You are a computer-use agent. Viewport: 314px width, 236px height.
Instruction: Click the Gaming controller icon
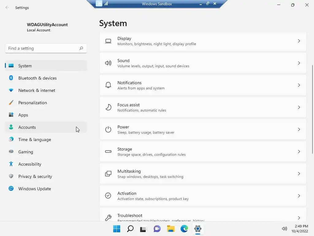tap(11, 151)
